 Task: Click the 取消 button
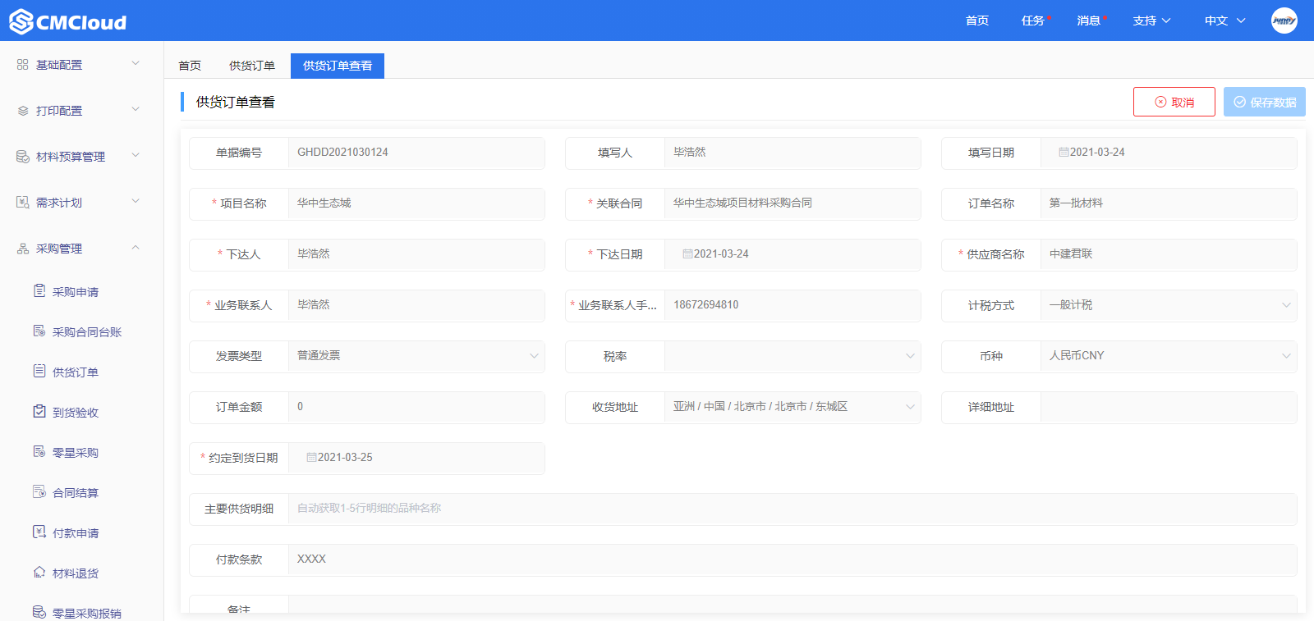(1174, 102)
